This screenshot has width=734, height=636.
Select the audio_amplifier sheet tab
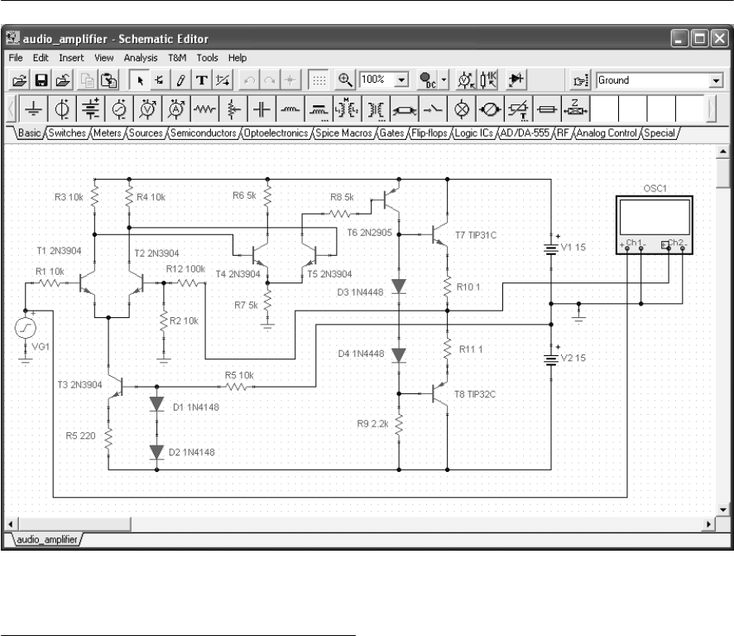click(x=47, y=539)
